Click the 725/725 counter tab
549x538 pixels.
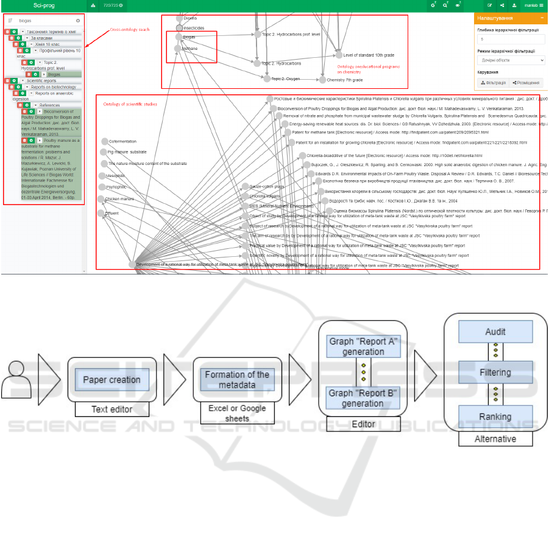tap(113, 5)
